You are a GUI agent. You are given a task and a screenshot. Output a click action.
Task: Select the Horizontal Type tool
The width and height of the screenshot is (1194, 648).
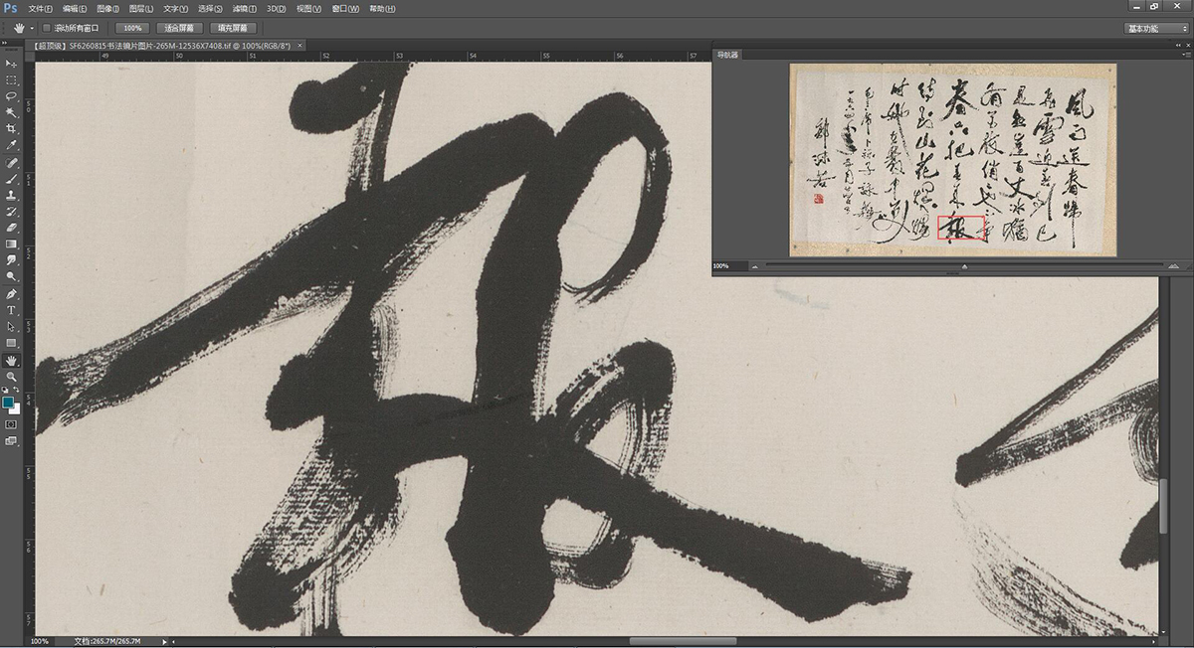11,310
